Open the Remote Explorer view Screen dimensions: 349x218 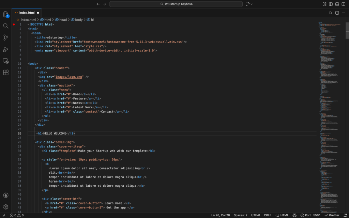point(5,61)
